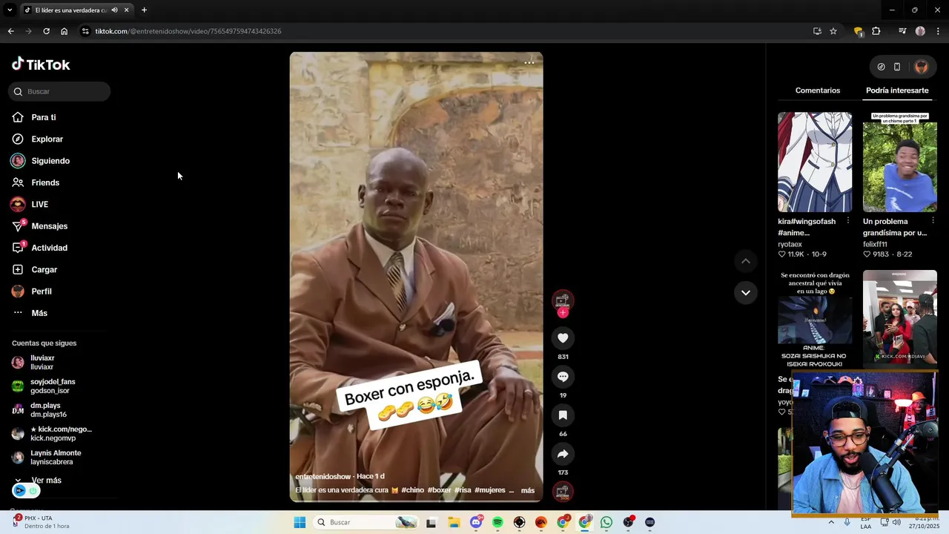Open Chrome extensions puzzle icon
Viewport: 949px width, 534px height.
tap(876, 31)
